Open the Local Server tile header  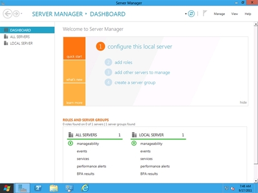[158, 135]
